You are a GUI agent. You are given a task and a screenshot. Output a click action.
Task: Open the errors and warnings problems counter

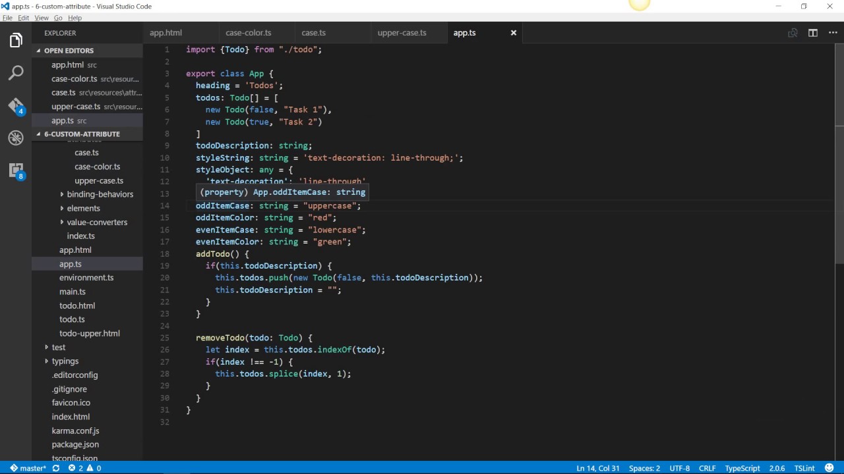pyautogui.click(x=84, y=468)
